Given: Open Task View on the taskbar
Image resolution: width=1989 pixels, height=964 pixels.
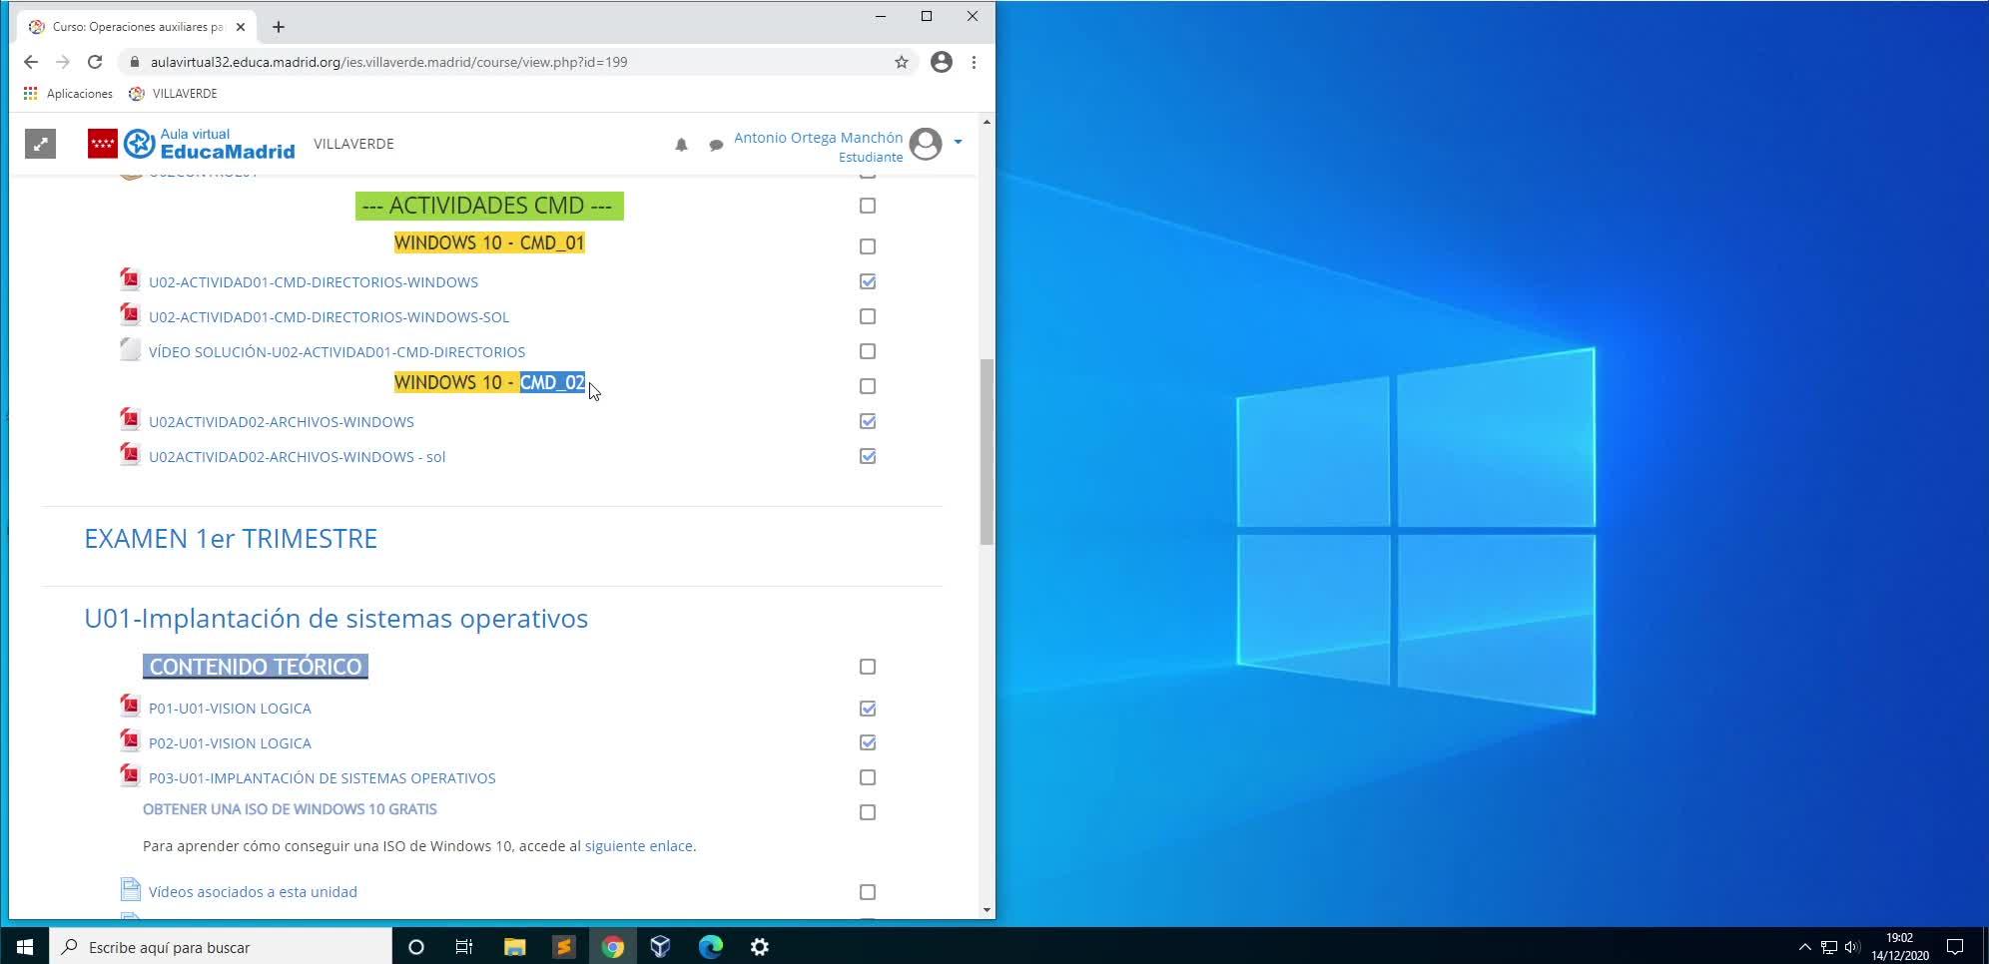Looking at the screenshot, I should click(464, 947).
